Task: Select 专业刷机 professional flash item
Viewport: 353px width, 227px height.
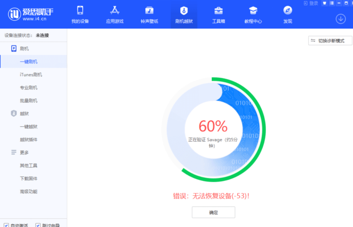Action: (29, 88)
